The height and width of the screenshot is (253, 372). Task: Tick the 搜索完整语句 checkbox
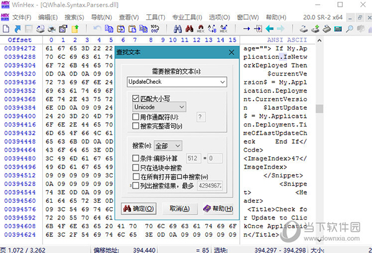(x=135, y=126)
